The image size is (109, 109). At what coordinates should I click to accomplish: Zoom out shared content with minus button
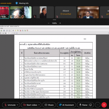[48, 23]
